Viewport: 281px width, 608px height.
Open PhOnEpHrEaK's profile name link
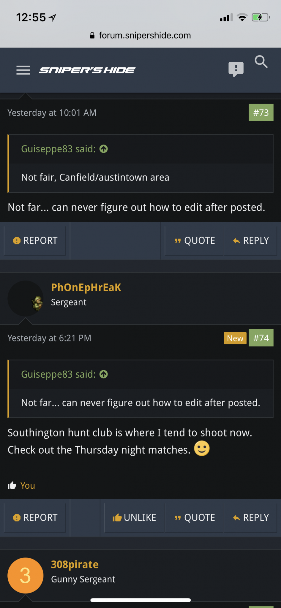point(86,287)
